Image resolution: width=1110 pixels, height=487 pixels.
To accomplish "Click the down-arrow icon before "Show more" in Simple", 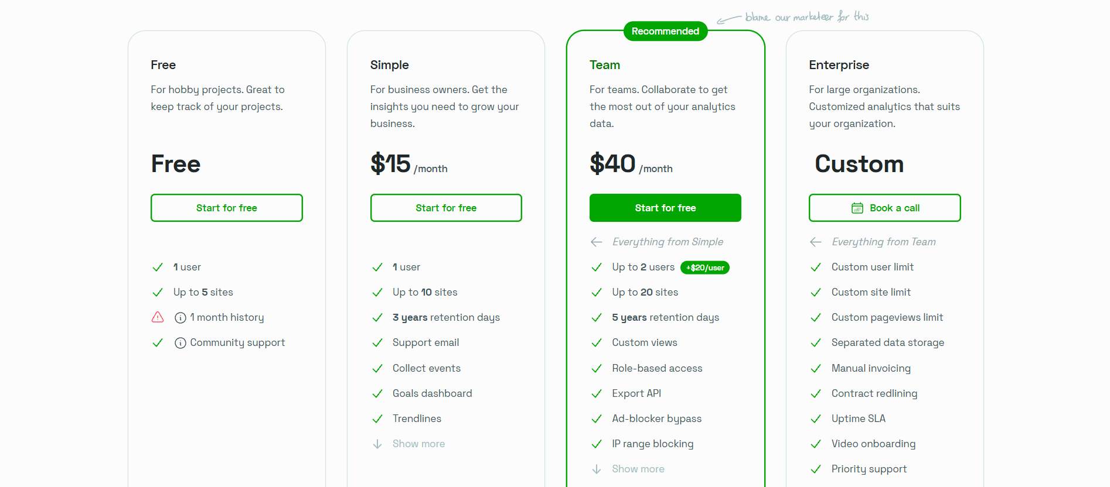I will (x=377, y=444).
